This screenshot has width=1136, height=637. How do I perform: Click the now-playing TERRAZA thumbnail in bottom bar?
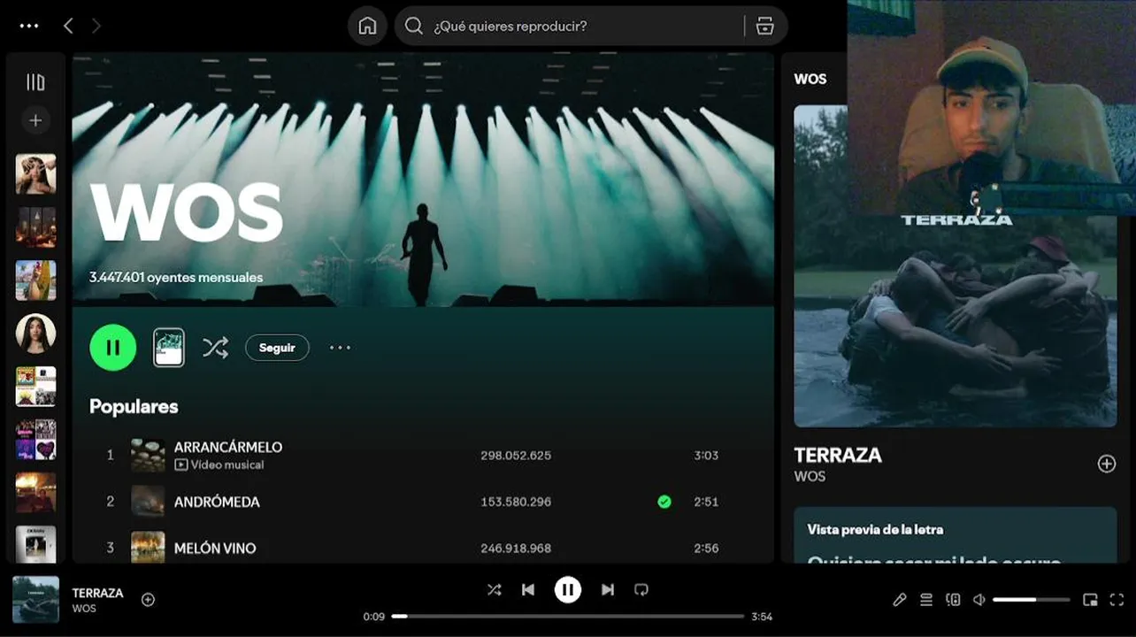[35, 600]
